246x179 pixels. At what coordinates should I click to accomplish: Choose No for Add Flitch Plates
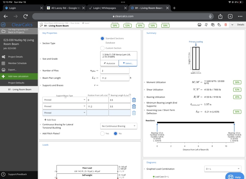116,134
